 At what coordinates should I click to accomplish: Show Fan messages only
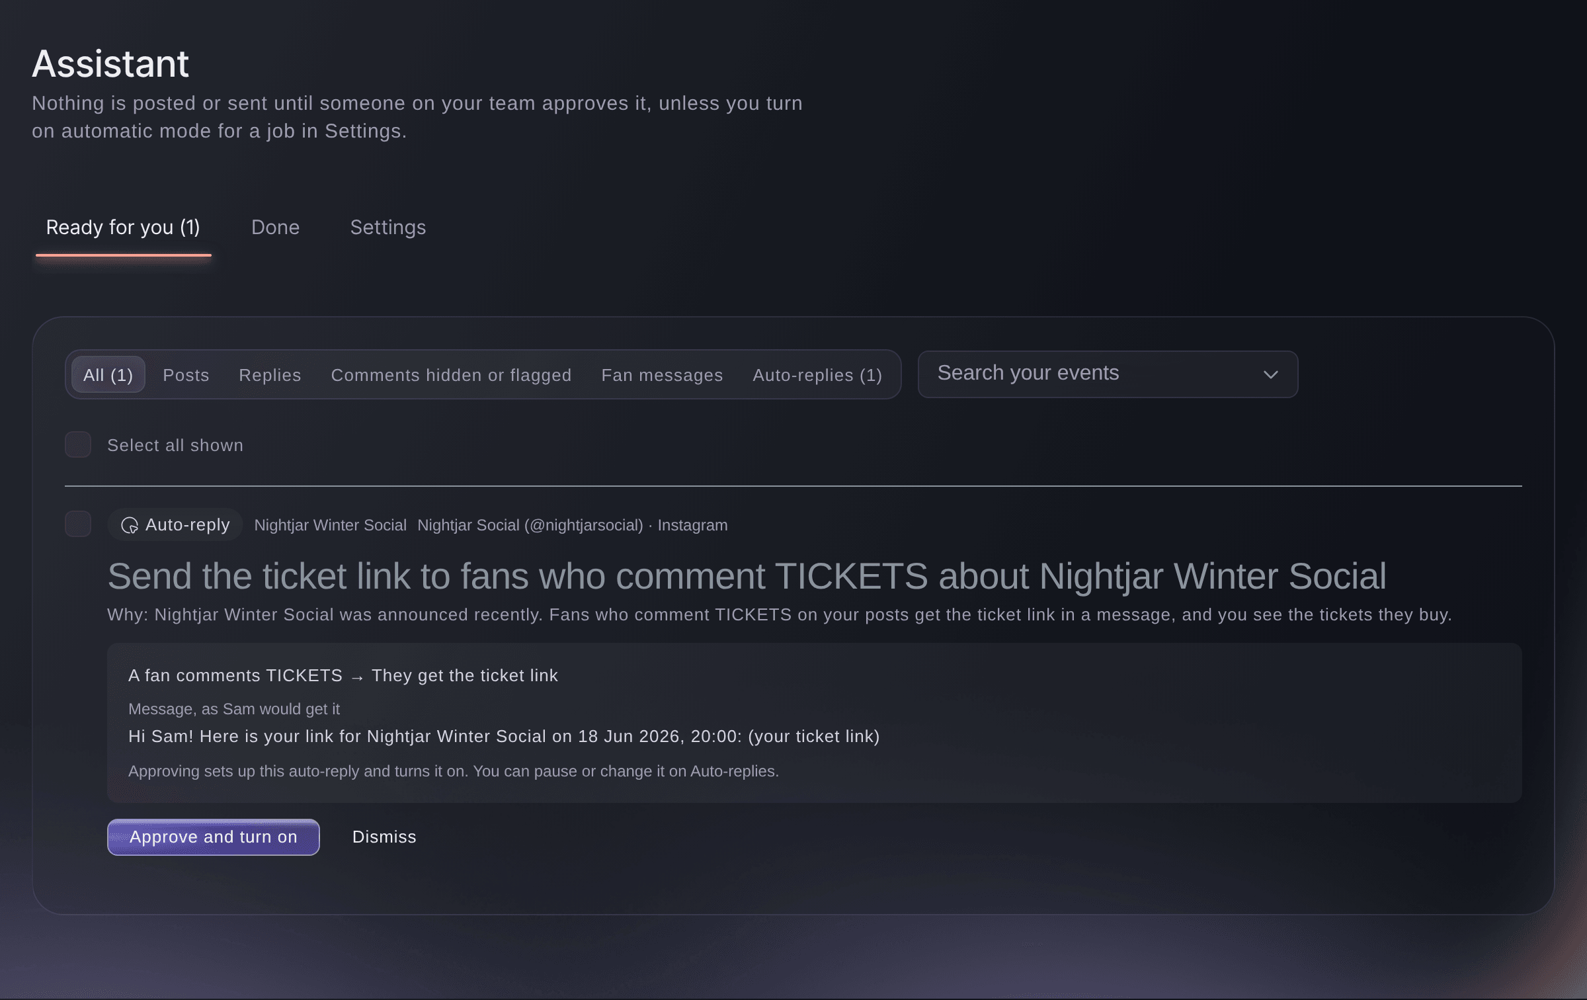coord(662,375)
